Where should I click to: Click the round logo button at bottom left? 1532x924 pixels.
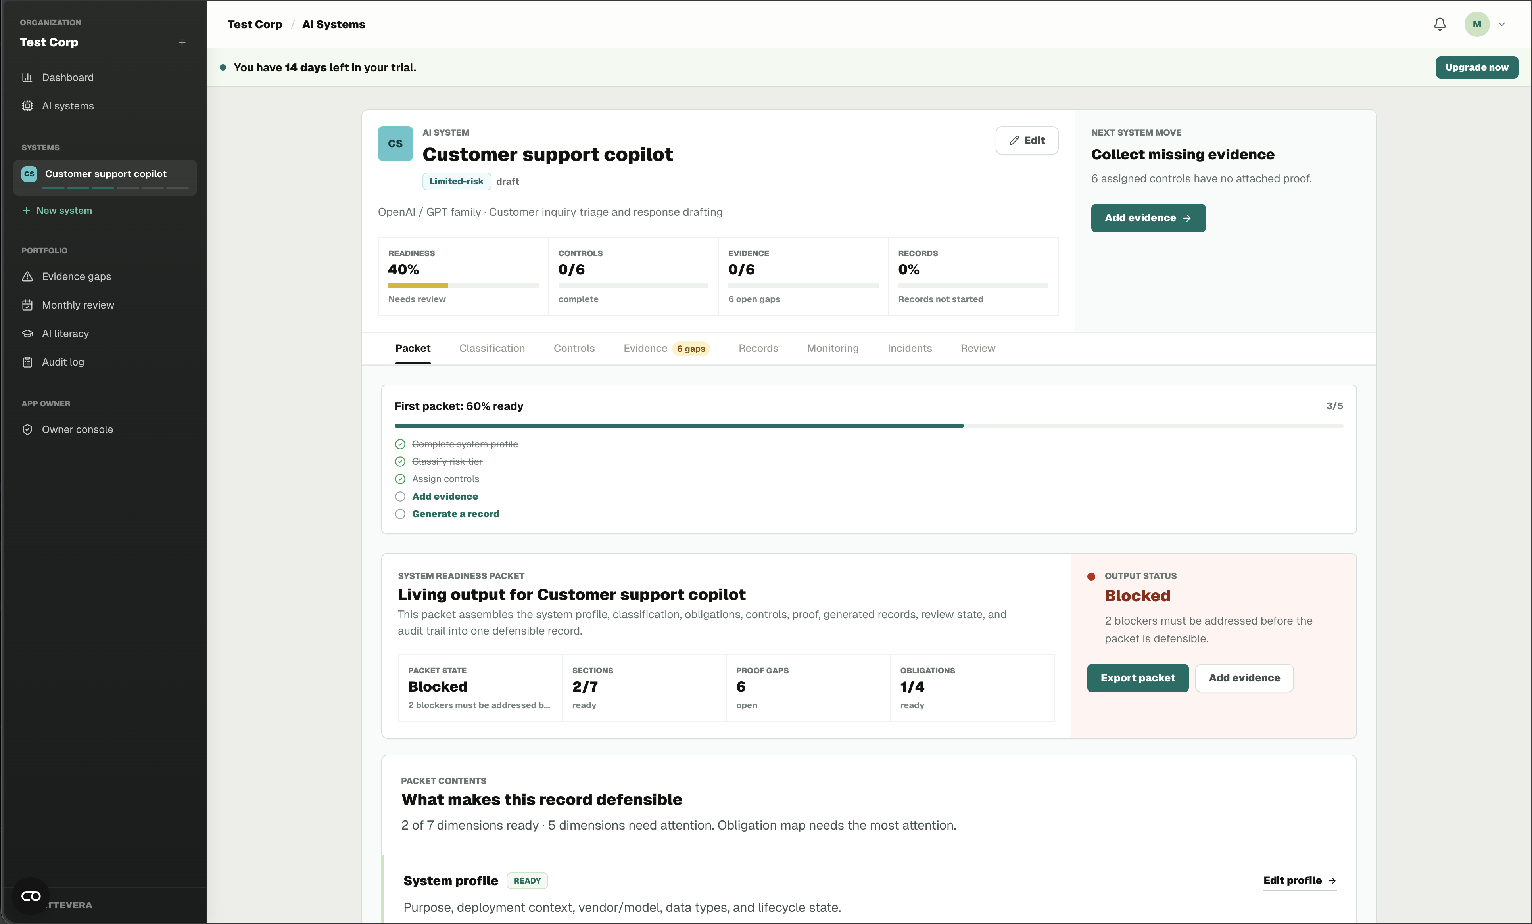(x=31, y=896)
